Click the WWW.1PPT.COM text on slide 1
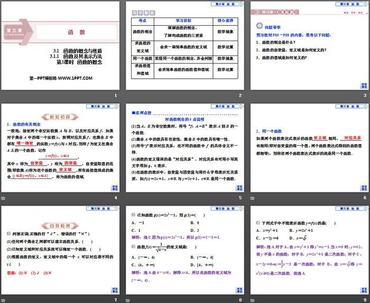The height and width of the screenshot is (303, 370). [x=75, y=78]
